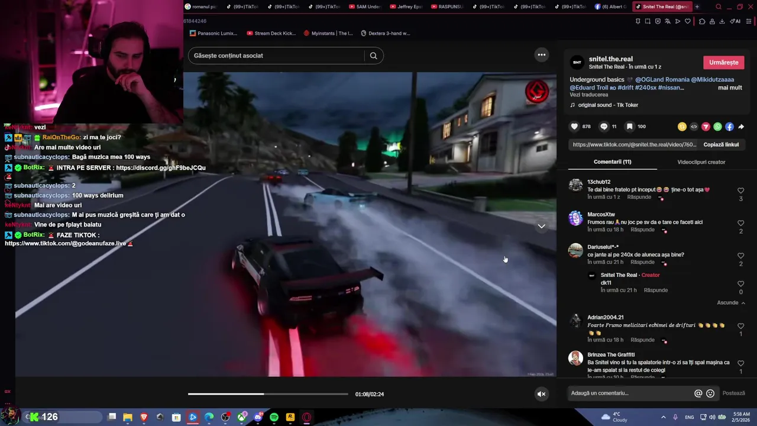This screenshot has width=757, height=426.
Task: Open the Myinstants bookmark
Action: 328,33
